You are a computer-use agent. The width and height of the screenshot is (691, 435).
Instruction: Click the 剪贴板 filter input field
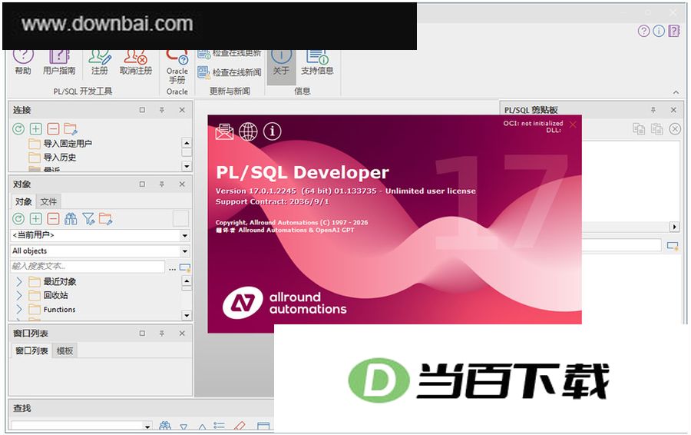(x=621, y=245)
